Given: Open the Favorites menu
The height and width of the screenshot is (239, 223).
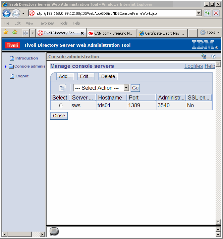Looking at the screenshot, I should (46, 23).
